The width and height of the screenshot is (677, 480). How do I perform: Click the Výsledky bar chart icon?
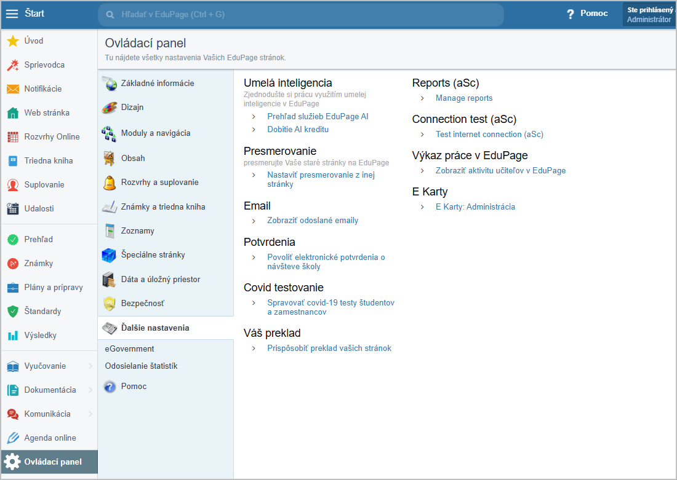[13, 336]
